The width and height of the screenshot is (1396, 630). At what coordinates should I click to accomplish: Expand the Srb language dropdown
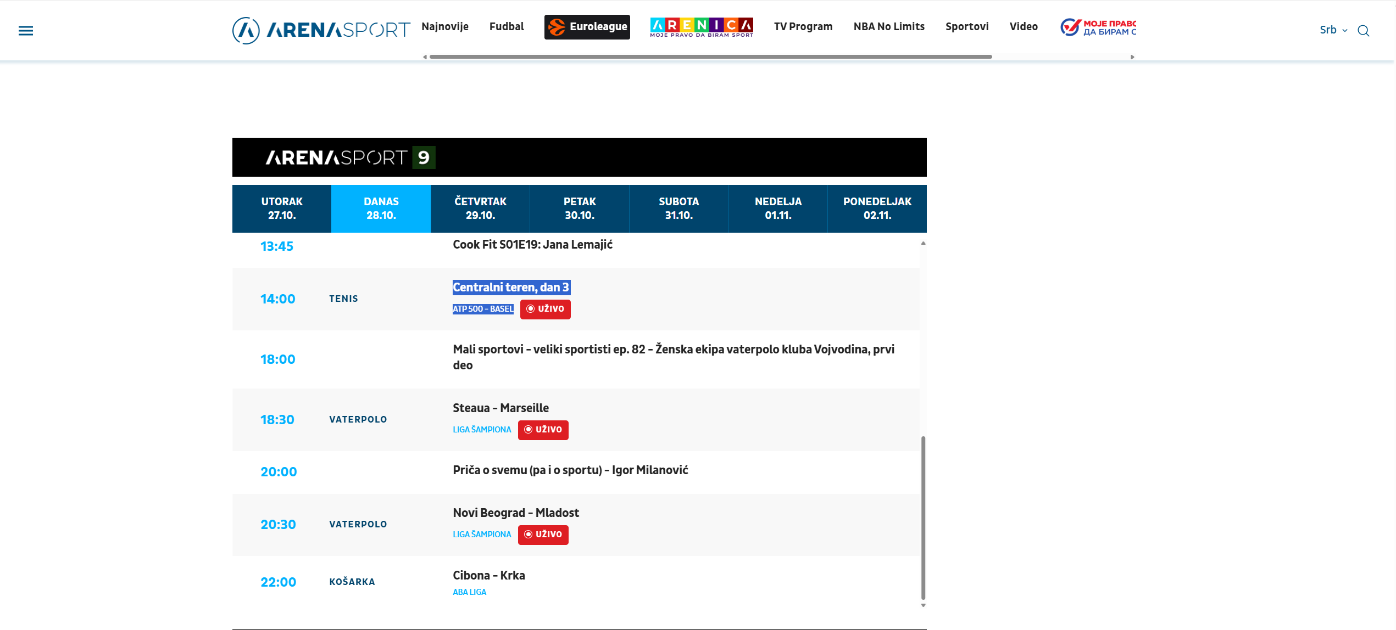point(1333,30)
